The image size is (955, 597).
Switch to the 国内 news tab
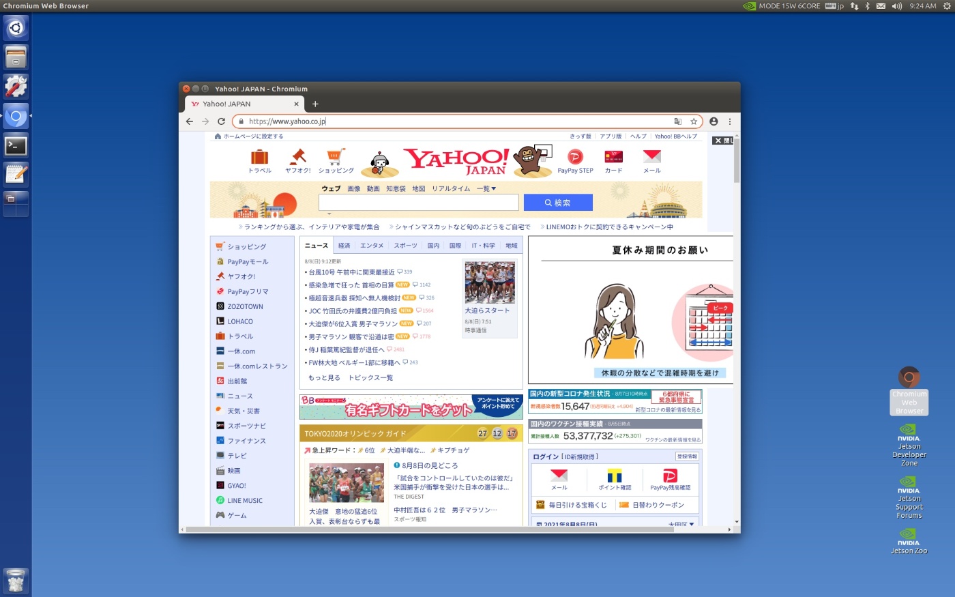[x=433, y=246]
